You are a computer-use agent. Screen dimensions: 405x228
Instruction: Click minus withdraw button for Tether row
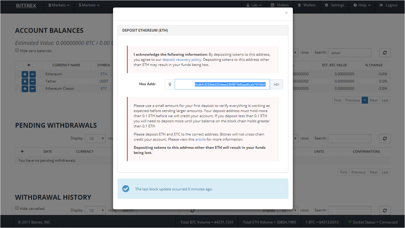pos(32,81)
